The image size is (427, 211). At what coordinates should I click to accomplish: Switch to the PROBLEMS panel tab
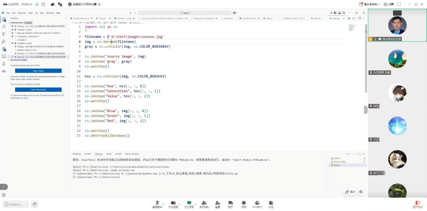point(77,154)
